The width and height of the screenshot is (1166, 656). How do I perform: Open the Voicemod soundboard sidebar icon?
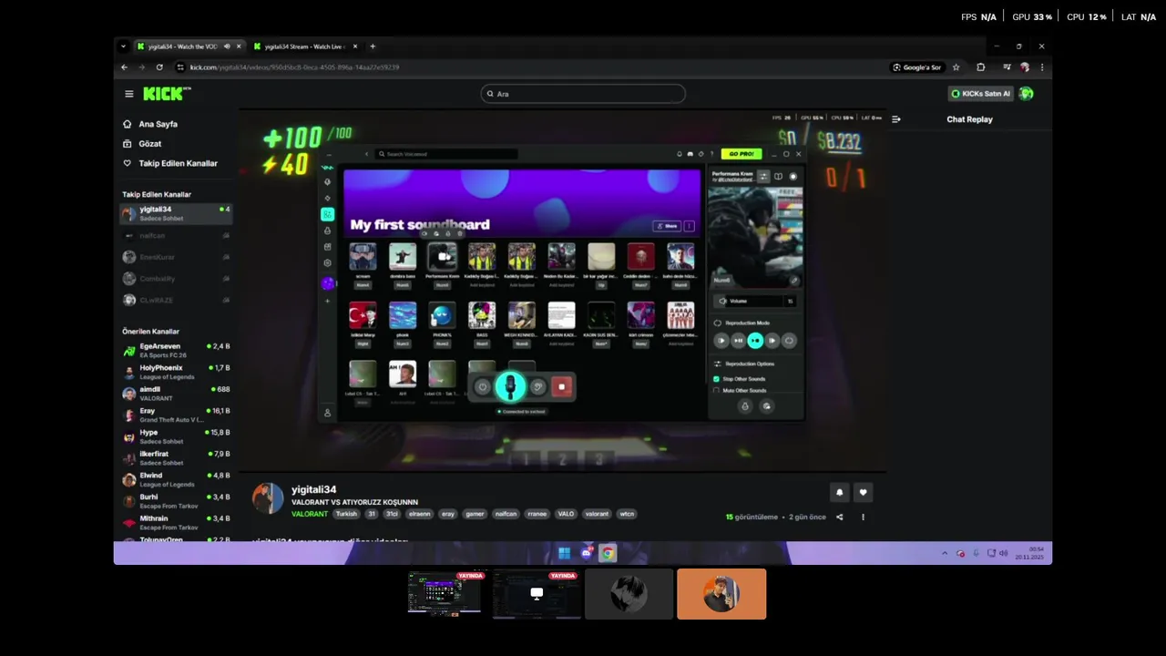pyautogui.click(x=328, y=214)
